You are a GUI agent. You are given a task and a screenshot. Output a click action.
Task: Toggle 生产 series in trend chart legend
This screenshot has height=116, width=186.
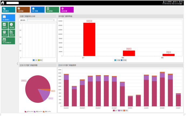pyautogui.click(x=115, y=110)
